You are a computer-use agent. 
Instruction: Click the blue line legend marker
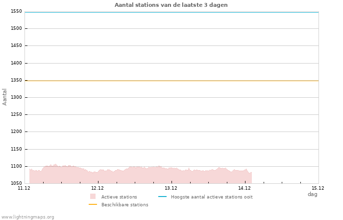click(x=162, y=197)
